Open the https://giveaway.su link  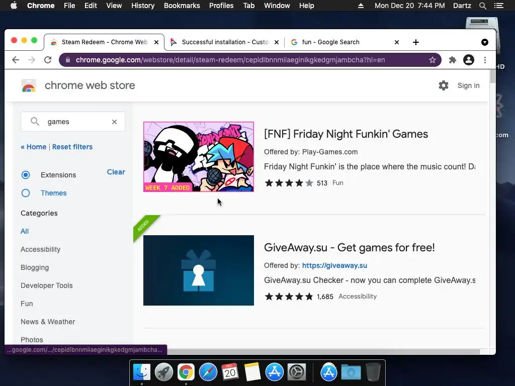(334, 265)
